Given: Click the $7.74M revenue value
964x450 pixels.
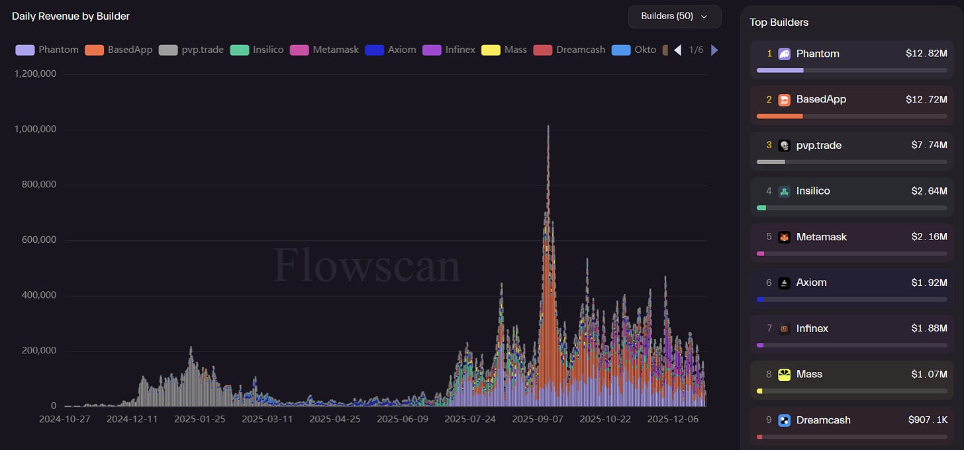Looking at the screenshot, I should click(929, 145).
